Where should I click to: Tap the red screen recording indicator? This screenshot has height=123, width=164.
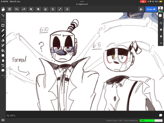tap(143, 2)
